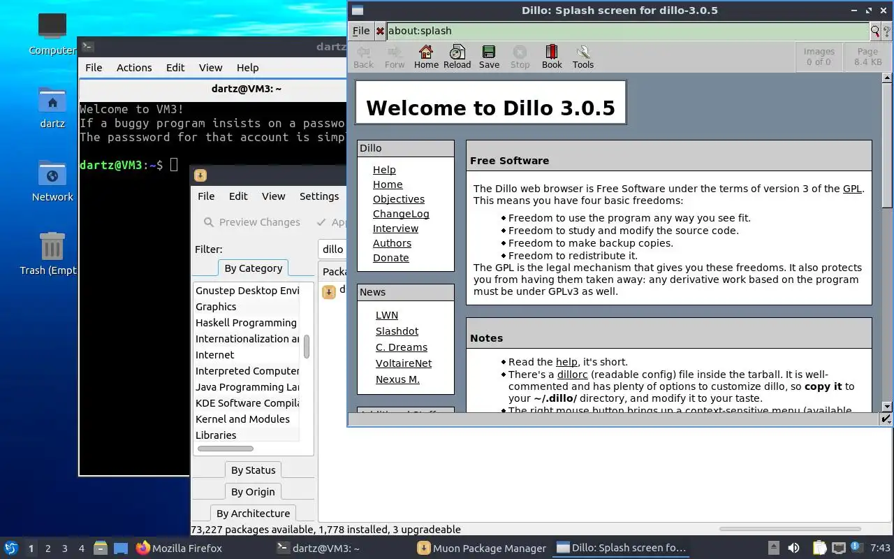894x559 pixels.
Task: Open the Help menu in the terminal
Action: pos(247,68)
